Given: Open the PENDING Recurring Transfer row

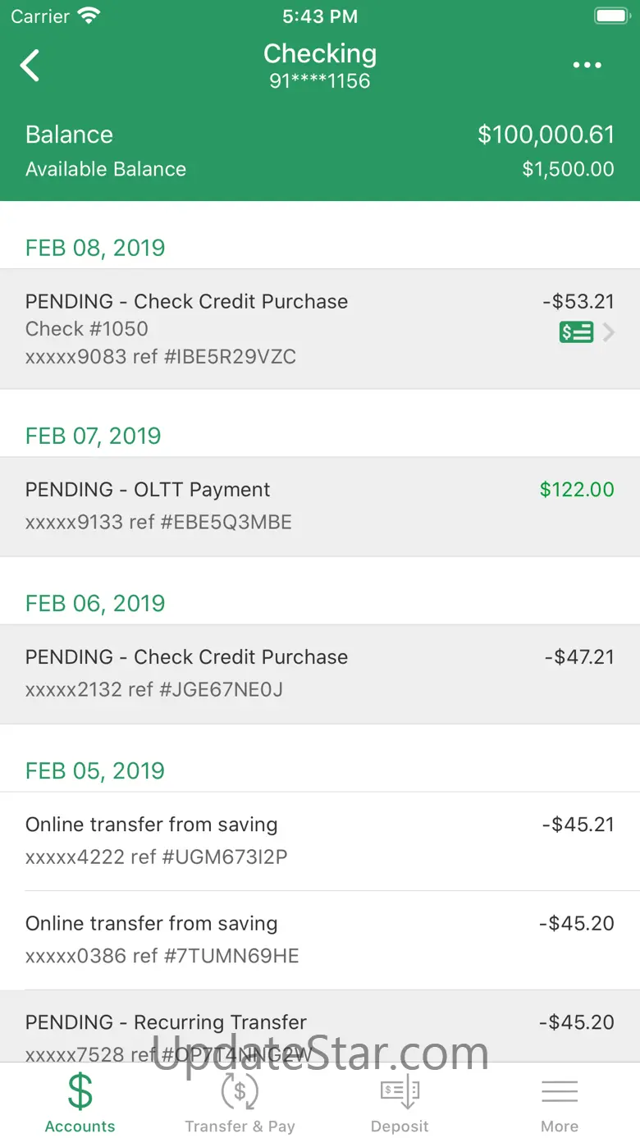Looking at the screenshot, I should (x=320, y=1026).
